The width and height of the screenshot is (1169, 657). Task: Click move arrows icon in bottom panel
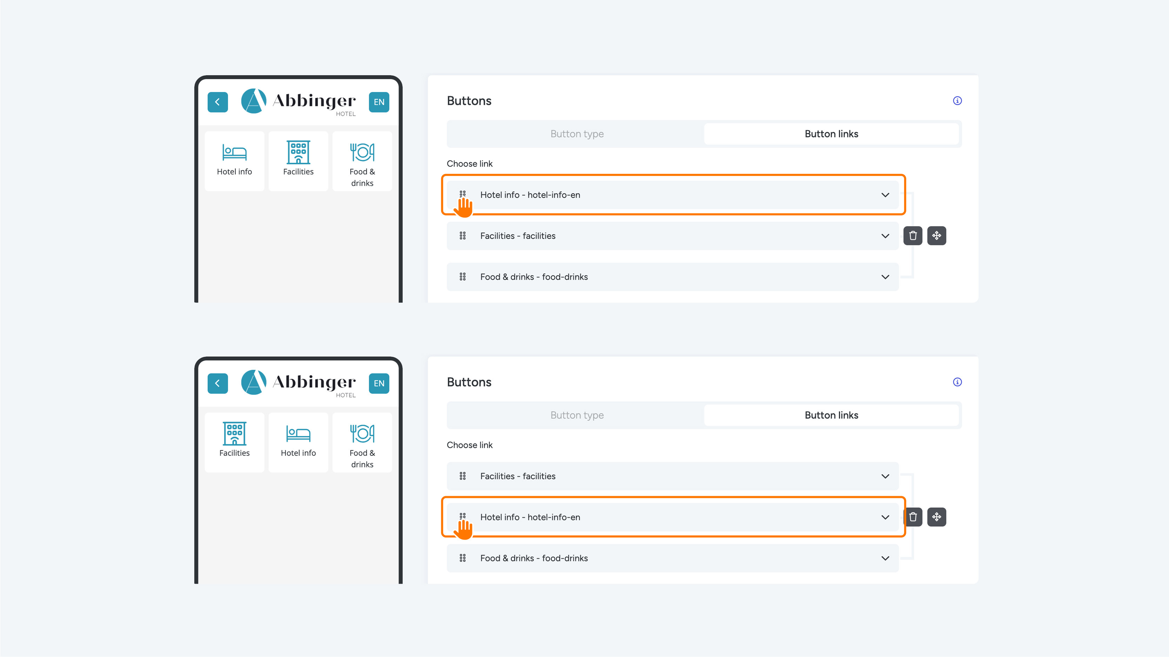[937, 517]
